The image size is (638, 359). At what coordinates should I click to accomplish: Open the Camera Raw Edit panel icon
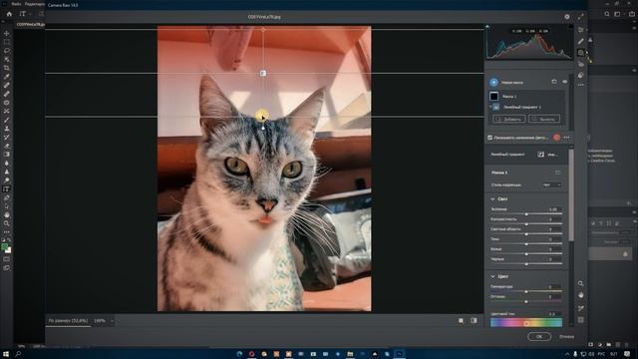coord(580,30)
